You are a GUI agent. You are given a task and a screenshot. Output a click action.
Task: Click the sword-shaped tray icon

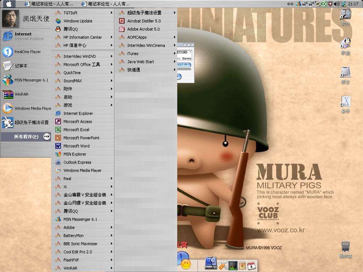click(343, 4)
